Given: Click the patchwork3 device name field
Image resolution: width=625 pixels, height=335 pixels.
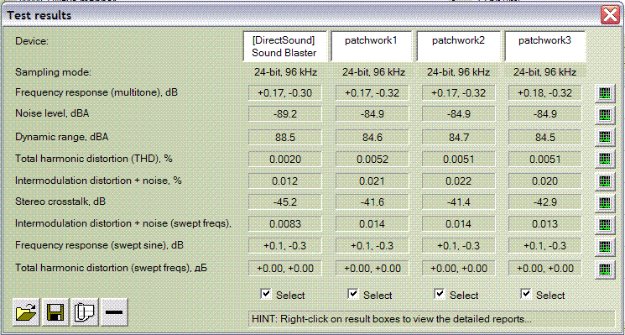Looking at the screenshot, I should 544,46.
